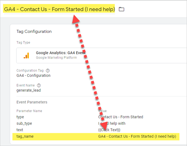Select the Google Analytics: GA4 Event tag type
The height and width of the screenshot is (146, 187).
pyautogui.click(x=101, y=55)
